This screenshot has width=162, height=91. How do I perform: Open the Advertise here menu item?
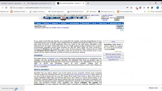click(115, 23)
